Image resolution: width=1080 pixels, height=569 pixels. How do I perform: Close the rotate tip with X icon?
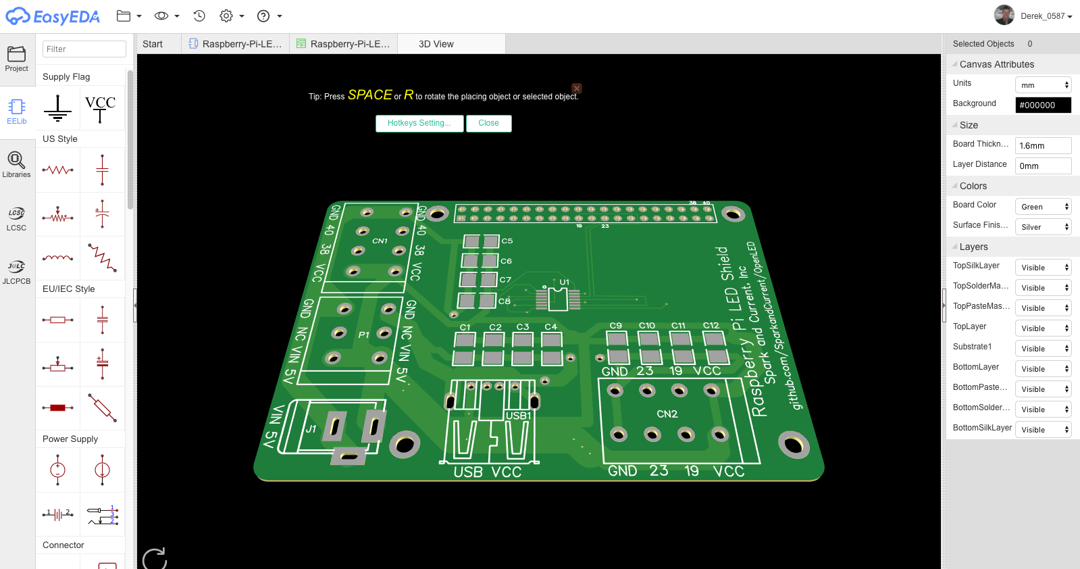click(577, 89)
